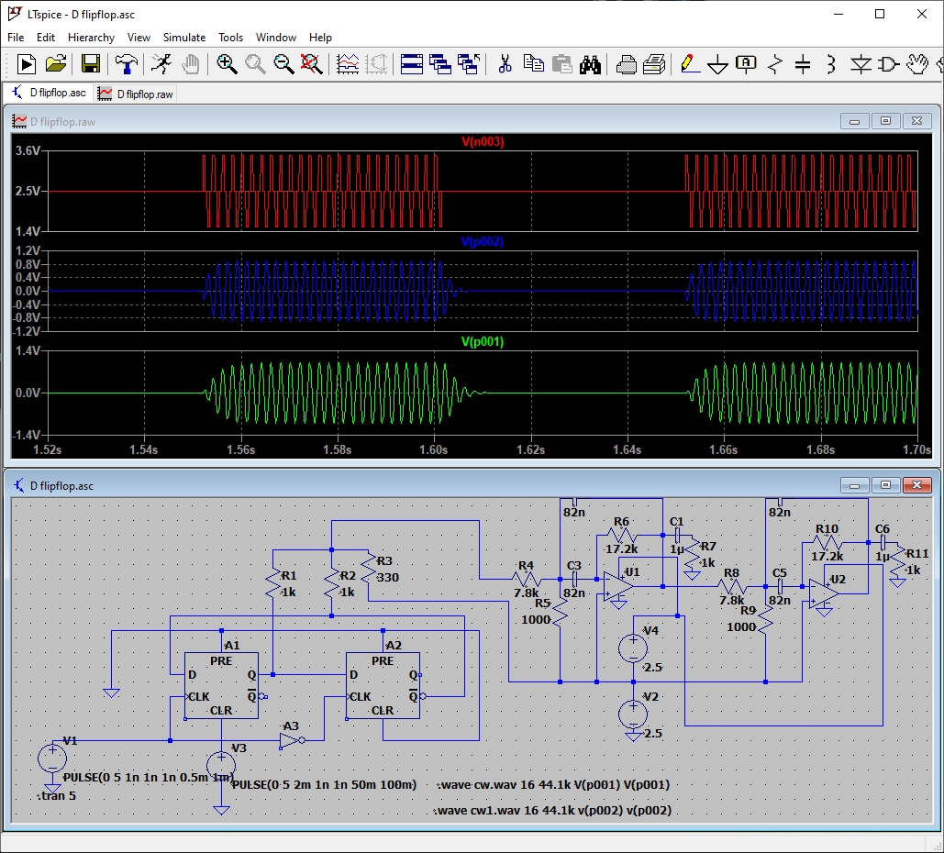Screen dimensions: 944x853
Task: Open the Hierarchy menu
Action: 91,38
